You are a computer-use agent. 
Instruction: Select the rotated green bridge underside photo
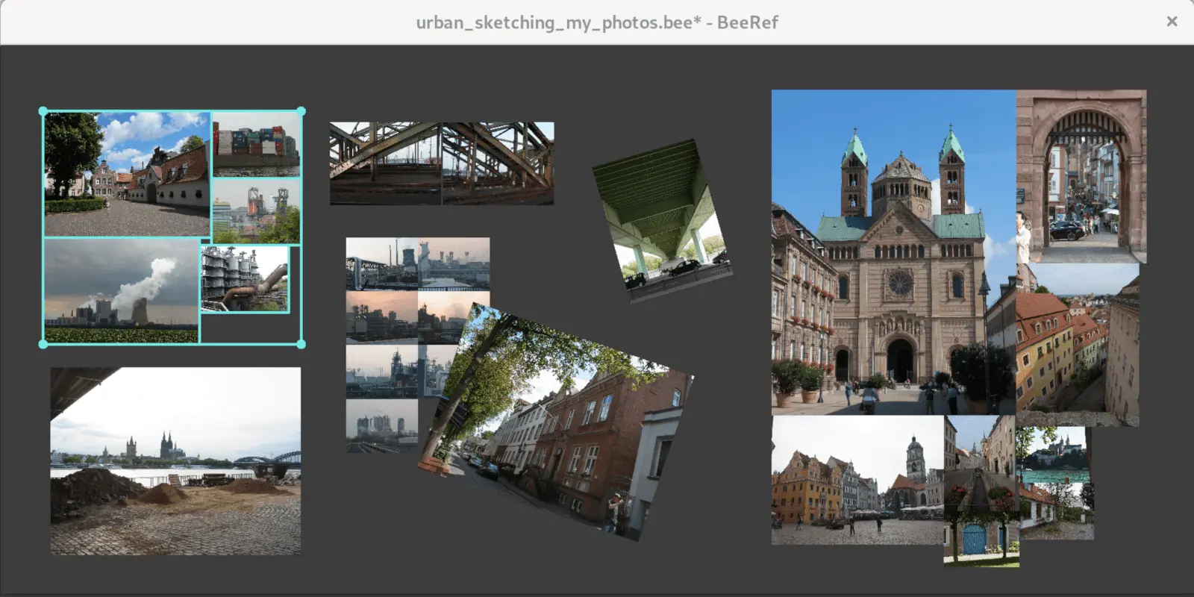point(661,220)
